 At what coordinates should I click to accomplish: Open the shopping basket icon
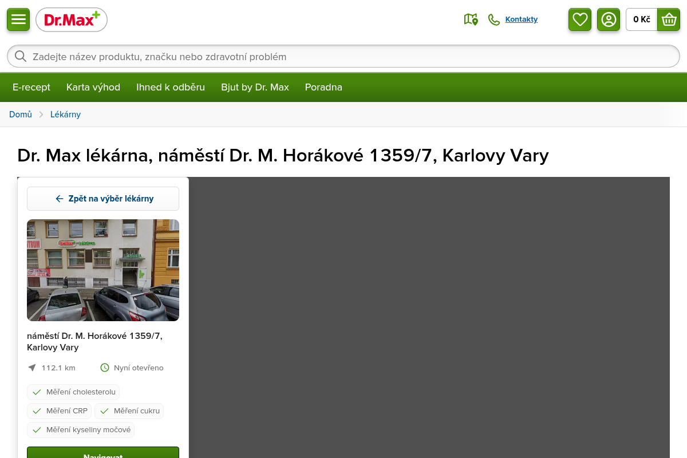coord(669,19)
